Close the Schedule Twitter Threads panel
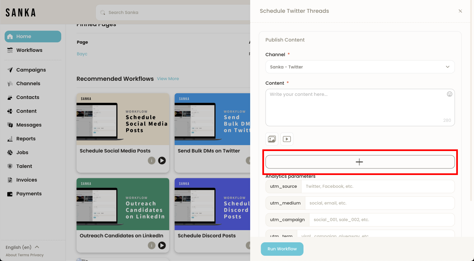 pos(460,11)
